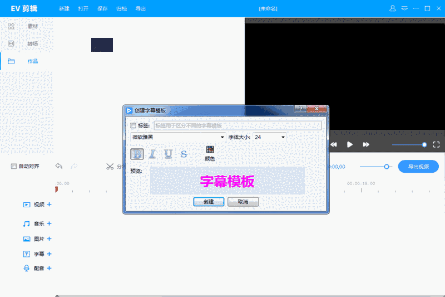Undo the last timeline action

pos(59,166)
